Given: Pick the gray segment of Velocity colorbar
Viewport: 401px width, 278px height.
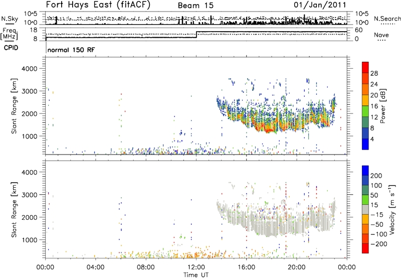Looking at the screenshot, I should [365, 209].
